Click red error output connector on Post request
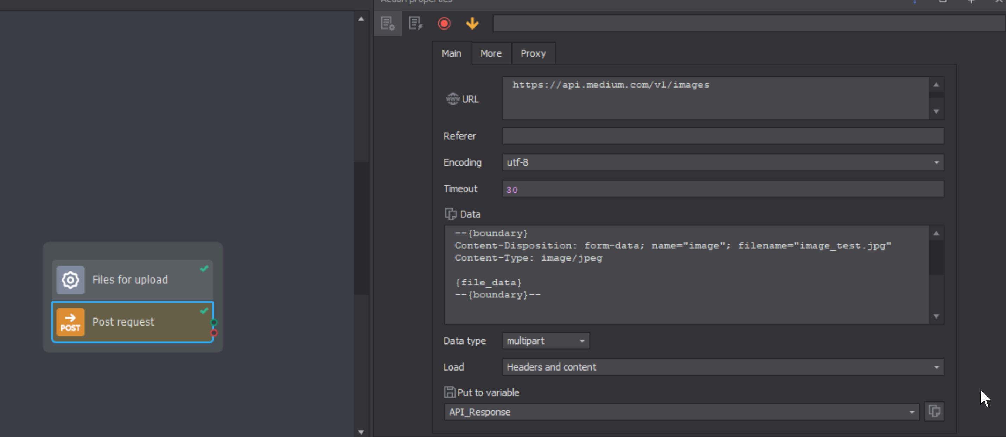The width and height of the screenshot is (1006, 437). coord(214,333)
